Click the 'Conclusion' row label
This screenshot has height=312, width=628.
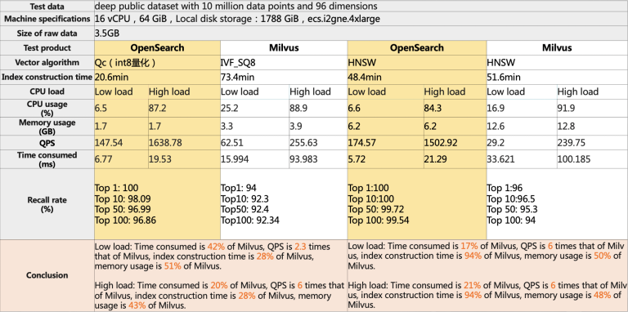pos(47,275)
